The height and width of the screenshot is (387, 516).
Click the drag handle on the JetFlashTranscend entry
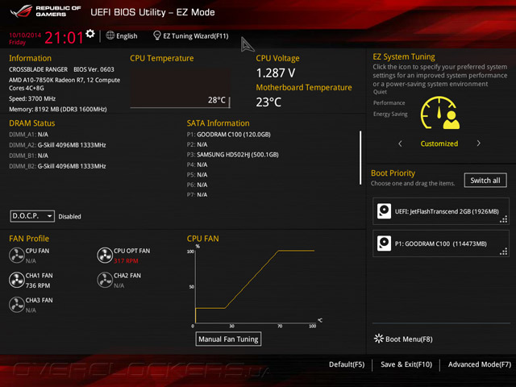tap(503, 219)
